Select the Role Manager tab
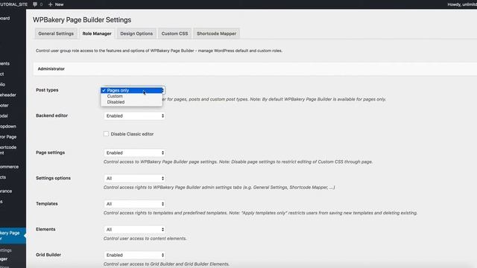The image size is (477, 268). [97, 33]
